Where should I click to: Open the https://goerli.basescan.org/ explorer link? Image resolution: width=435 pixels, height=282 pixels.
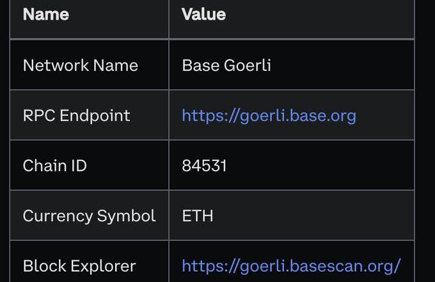291,265
